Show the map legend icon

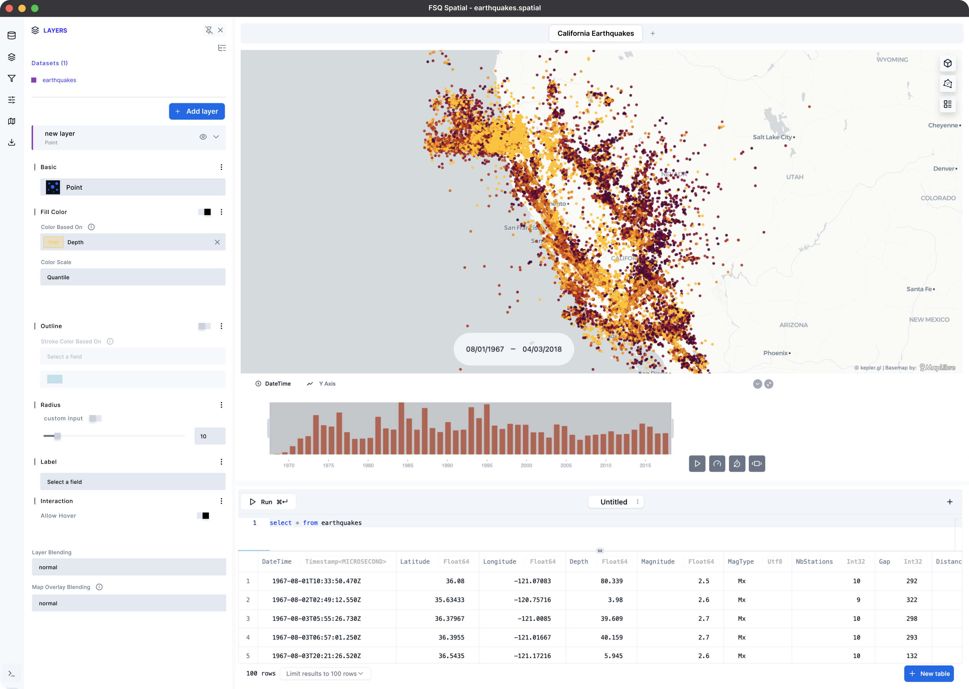[947, 104]
